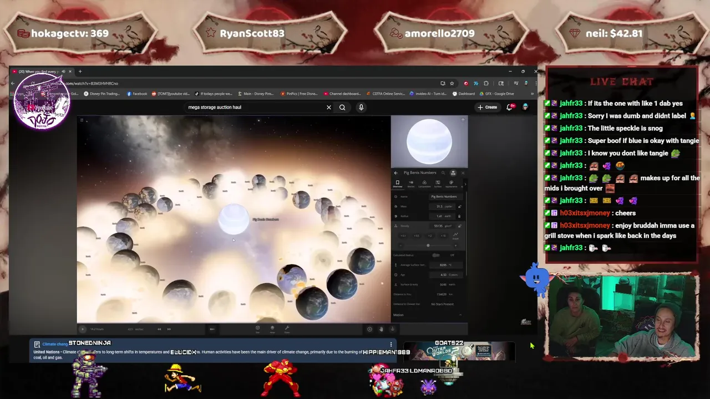Screen dimensions: 710x399
Task: Play the simulation with the play button
Action: pyautogui.click(x=82, y=329)
